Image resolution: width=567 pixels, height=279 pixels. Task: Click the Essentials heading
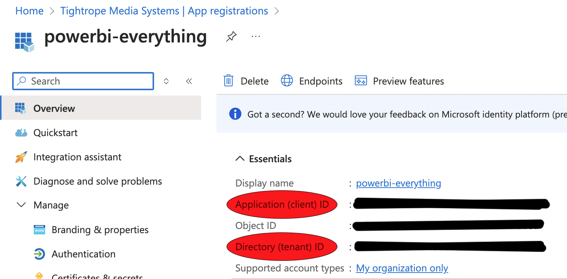[x=270, y=159]
